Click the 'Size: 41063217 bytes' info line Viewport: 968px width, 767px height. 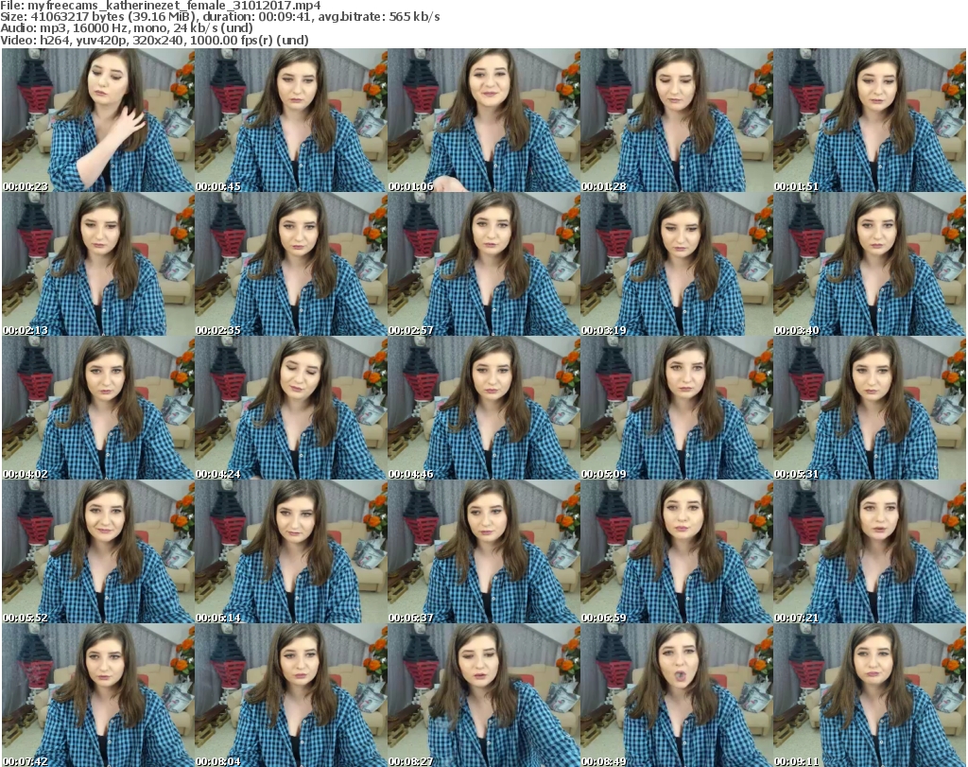pyautogui.click(x=219, y=17)
